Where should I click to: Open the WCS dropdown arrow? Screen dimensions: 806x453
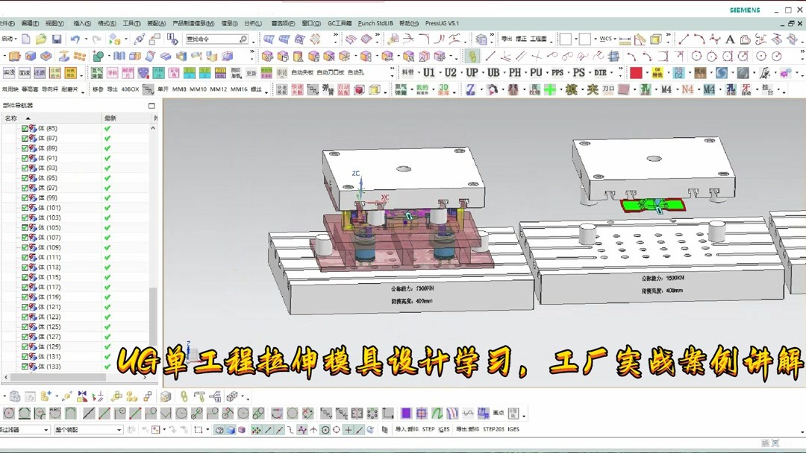[x=614, y=39]
